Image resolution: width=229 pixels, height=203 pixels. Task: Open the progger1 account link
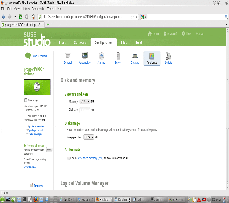pyautogui.click(x=170, y=33)
